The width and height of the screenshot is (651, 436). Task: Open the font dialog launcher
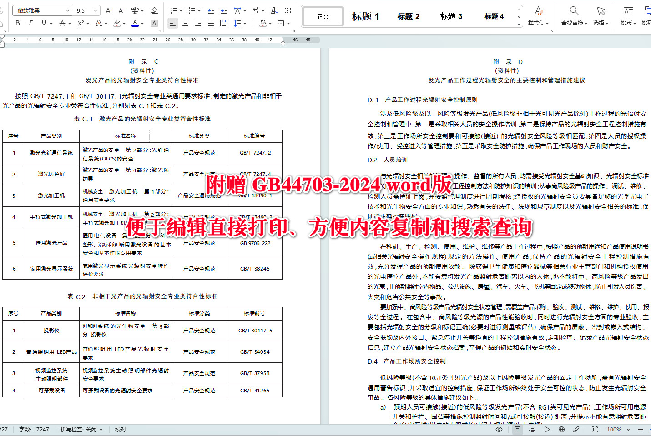pyautogui.click(x=160, y=31)
